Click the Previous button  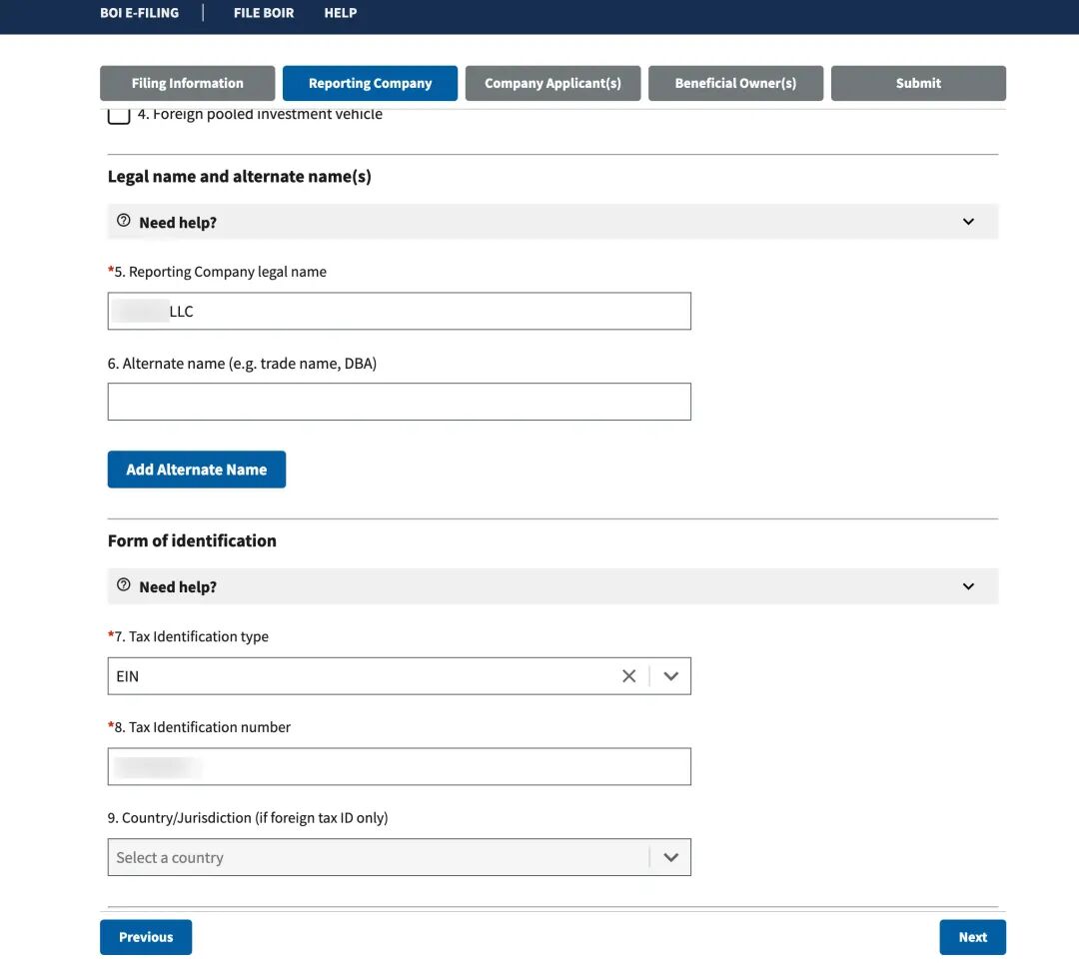point(146,937)
